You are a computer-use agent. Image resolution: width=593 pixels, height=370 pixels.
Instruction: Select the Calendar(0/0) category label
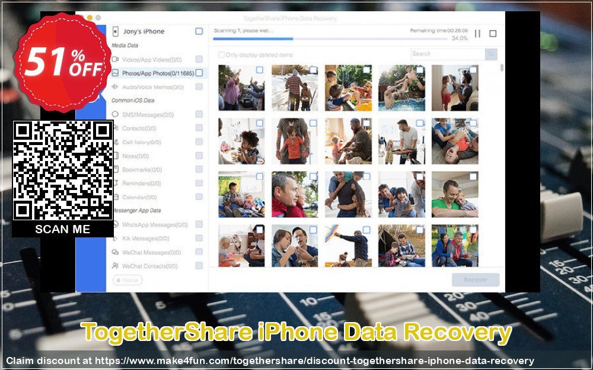pos(139,197)
